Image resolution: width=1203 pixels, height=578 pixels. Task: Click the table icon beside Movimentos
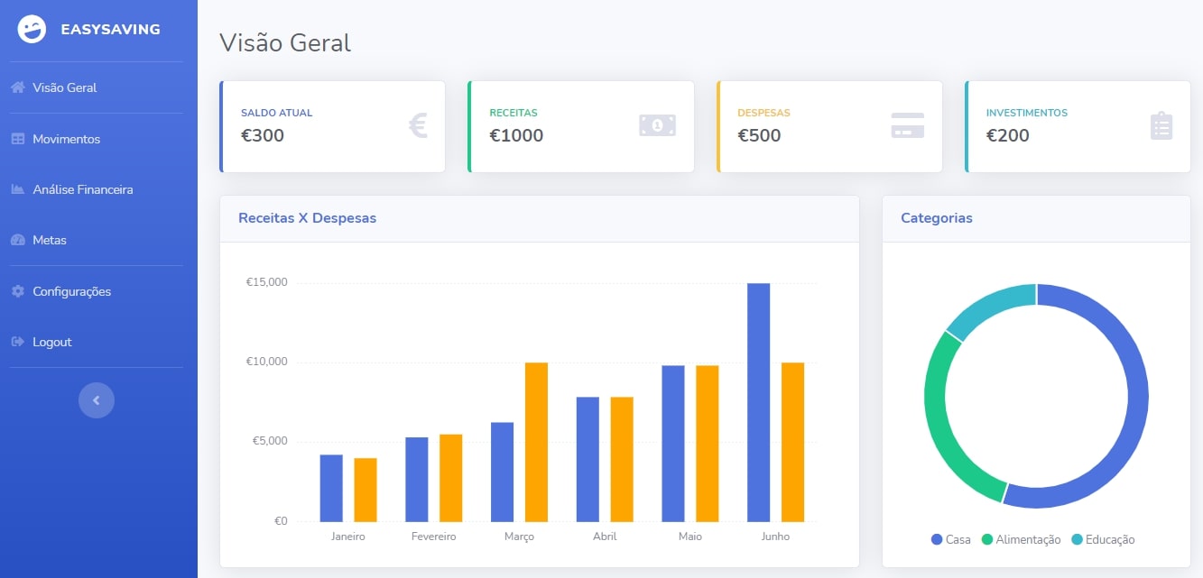(x=17, y=139)
